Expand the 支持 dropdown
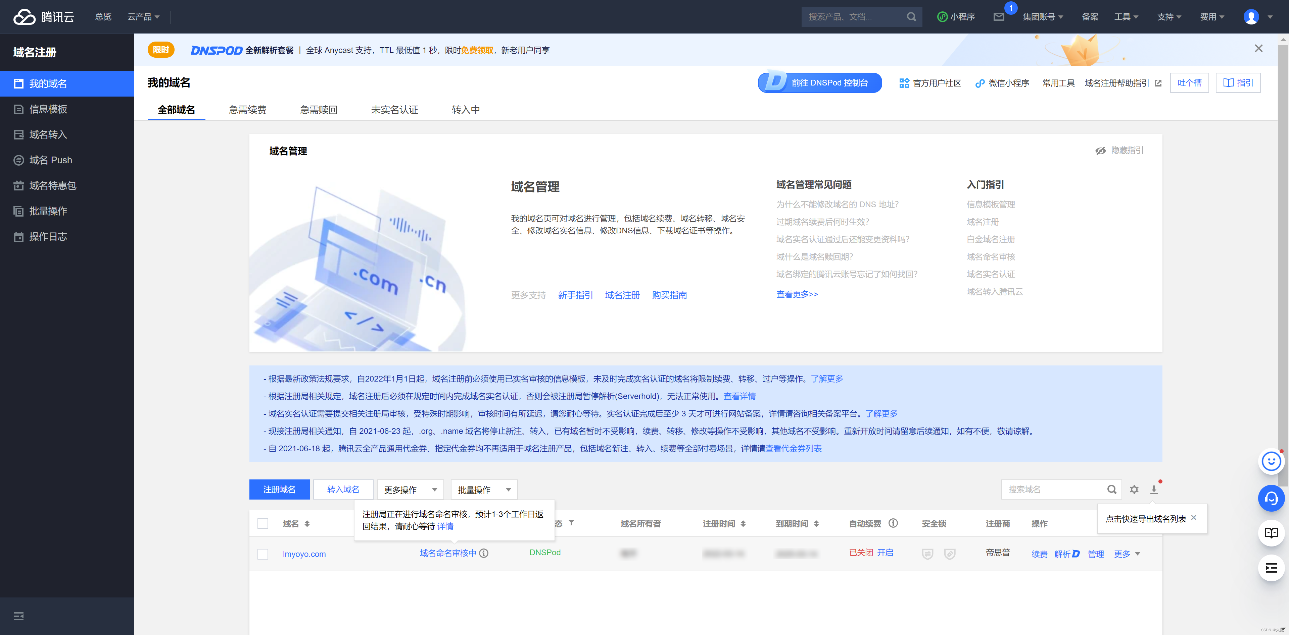Image resolution: width=1289 pixels, height=635 pixels. [1169, 16]
